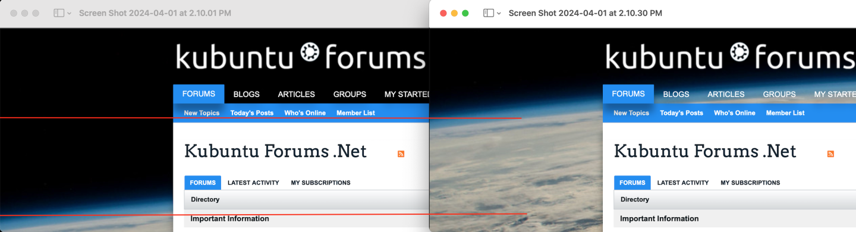856x232 pixels.
Task: Click Who's Online link in 2.10.01 PM window
Action: tap(305, 113)
